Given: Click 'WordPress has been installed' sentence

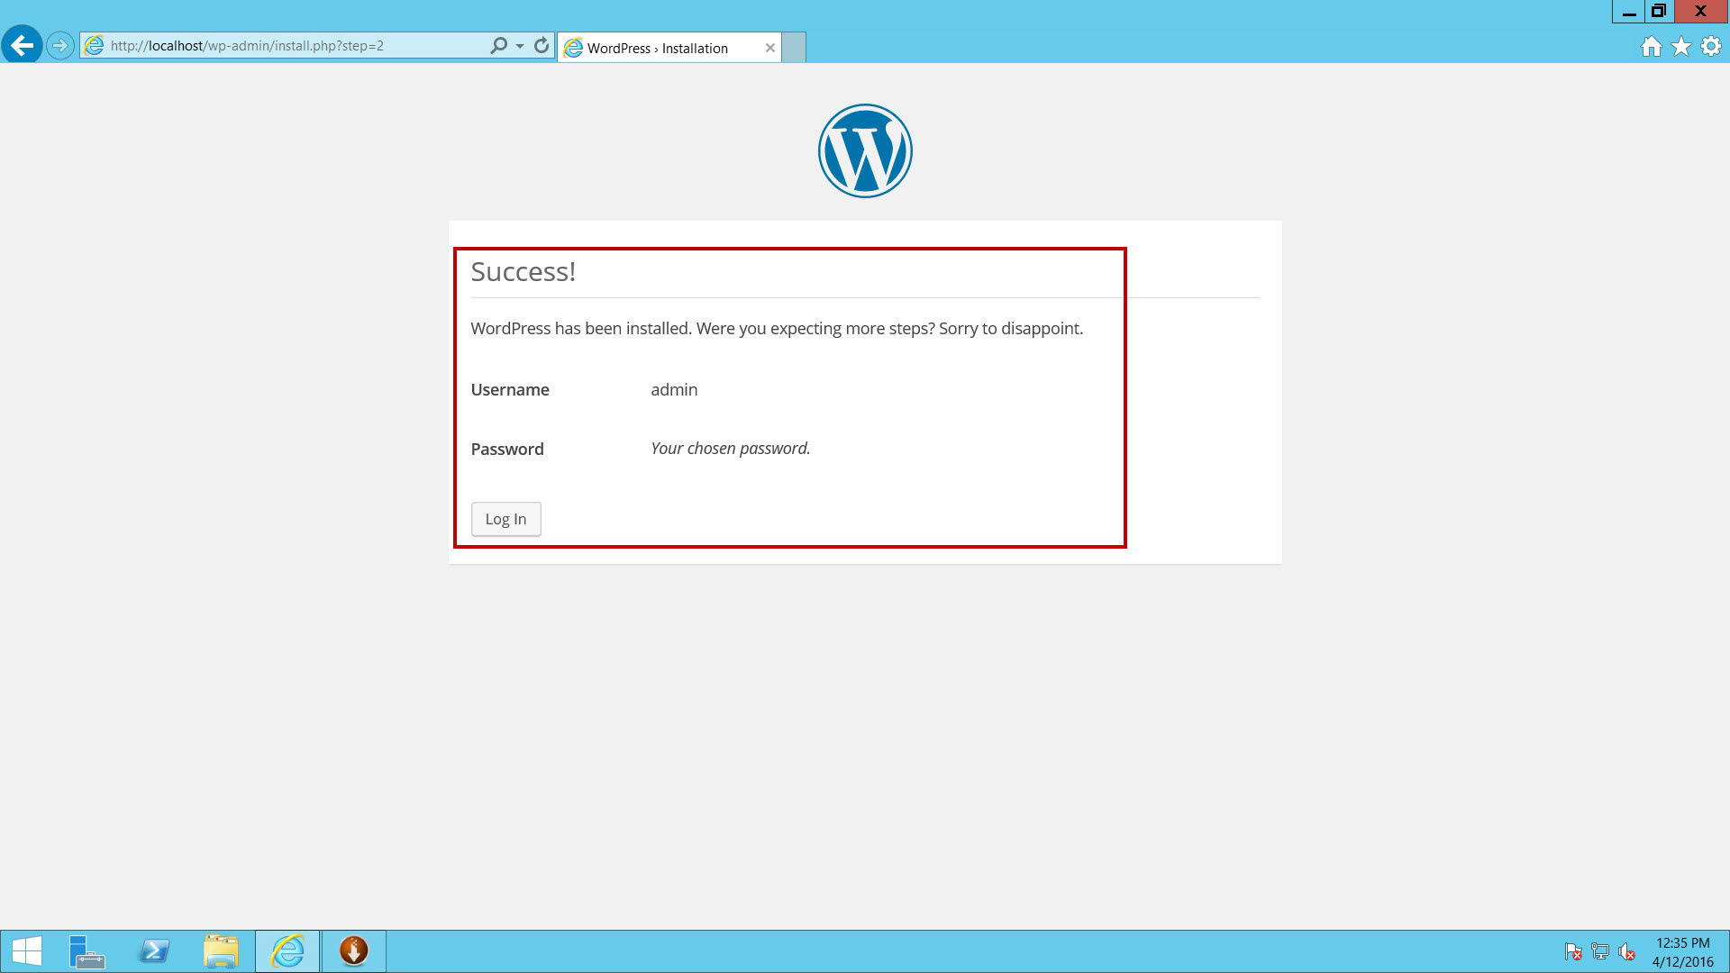Looking at the screenshot, I should point(777,329).
